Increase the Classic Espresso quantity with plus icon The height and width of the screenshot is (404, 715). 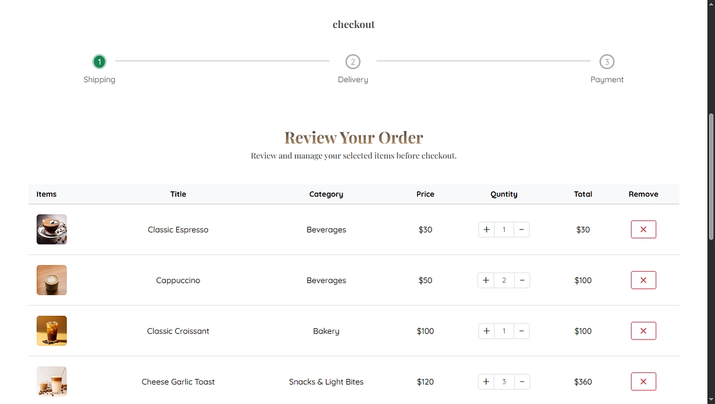(486, 229)
